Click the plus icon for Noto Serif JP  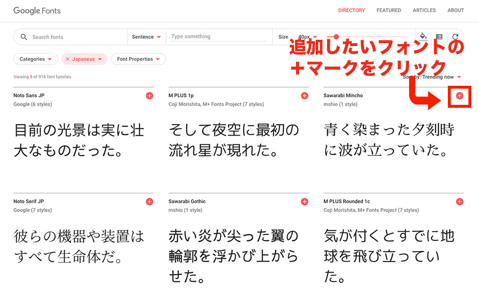pos(149,201)
